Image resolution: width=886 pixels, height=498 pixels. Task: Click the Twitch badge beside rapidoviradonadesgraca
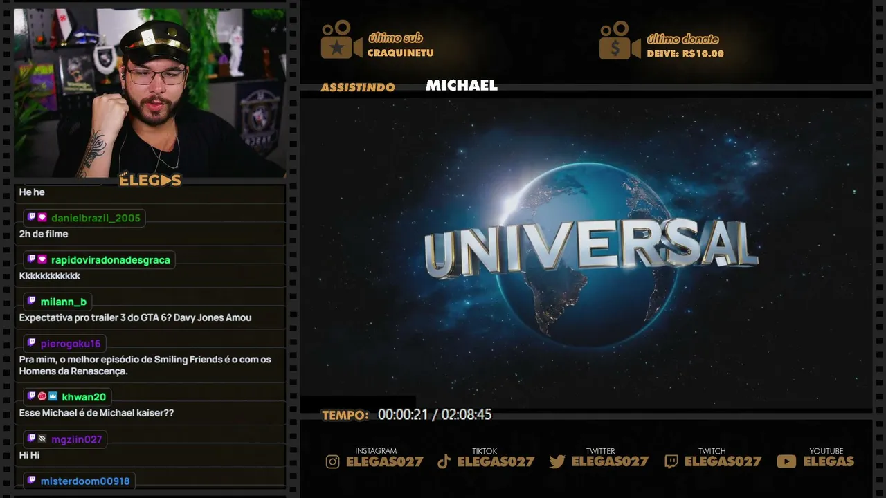coord(31,260)
